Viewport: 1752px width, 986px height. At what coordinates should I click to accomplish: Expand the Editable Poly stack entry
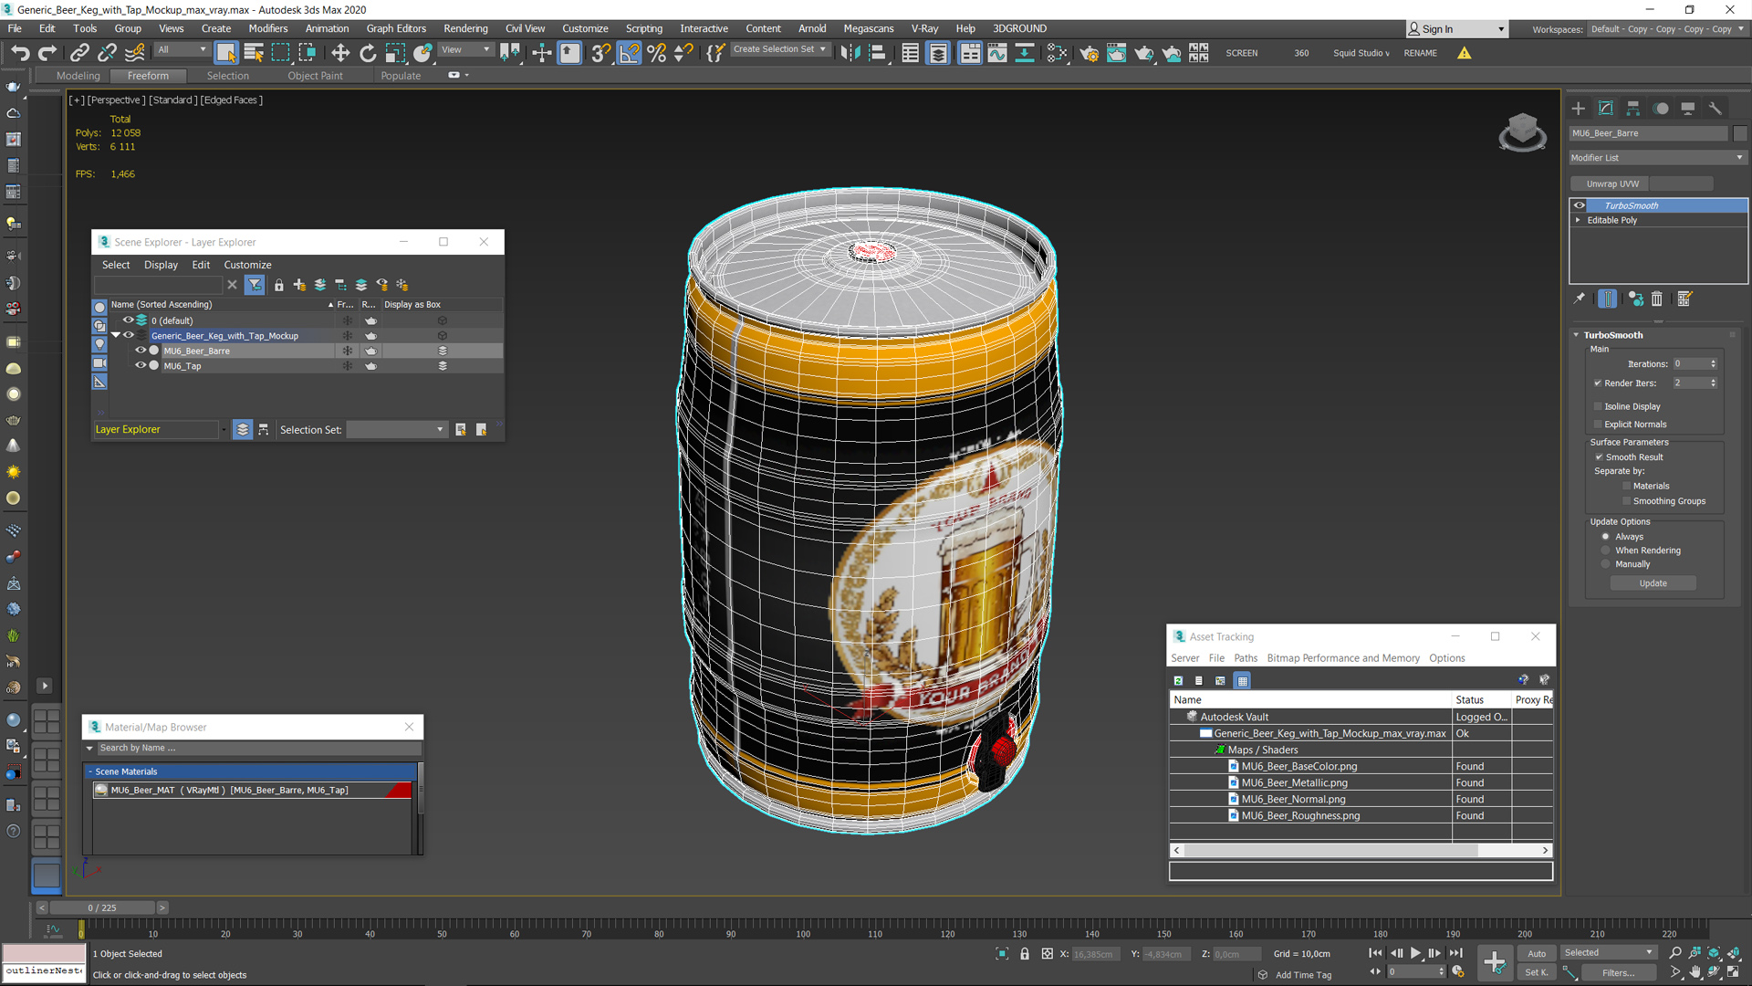click(1578, 220)
